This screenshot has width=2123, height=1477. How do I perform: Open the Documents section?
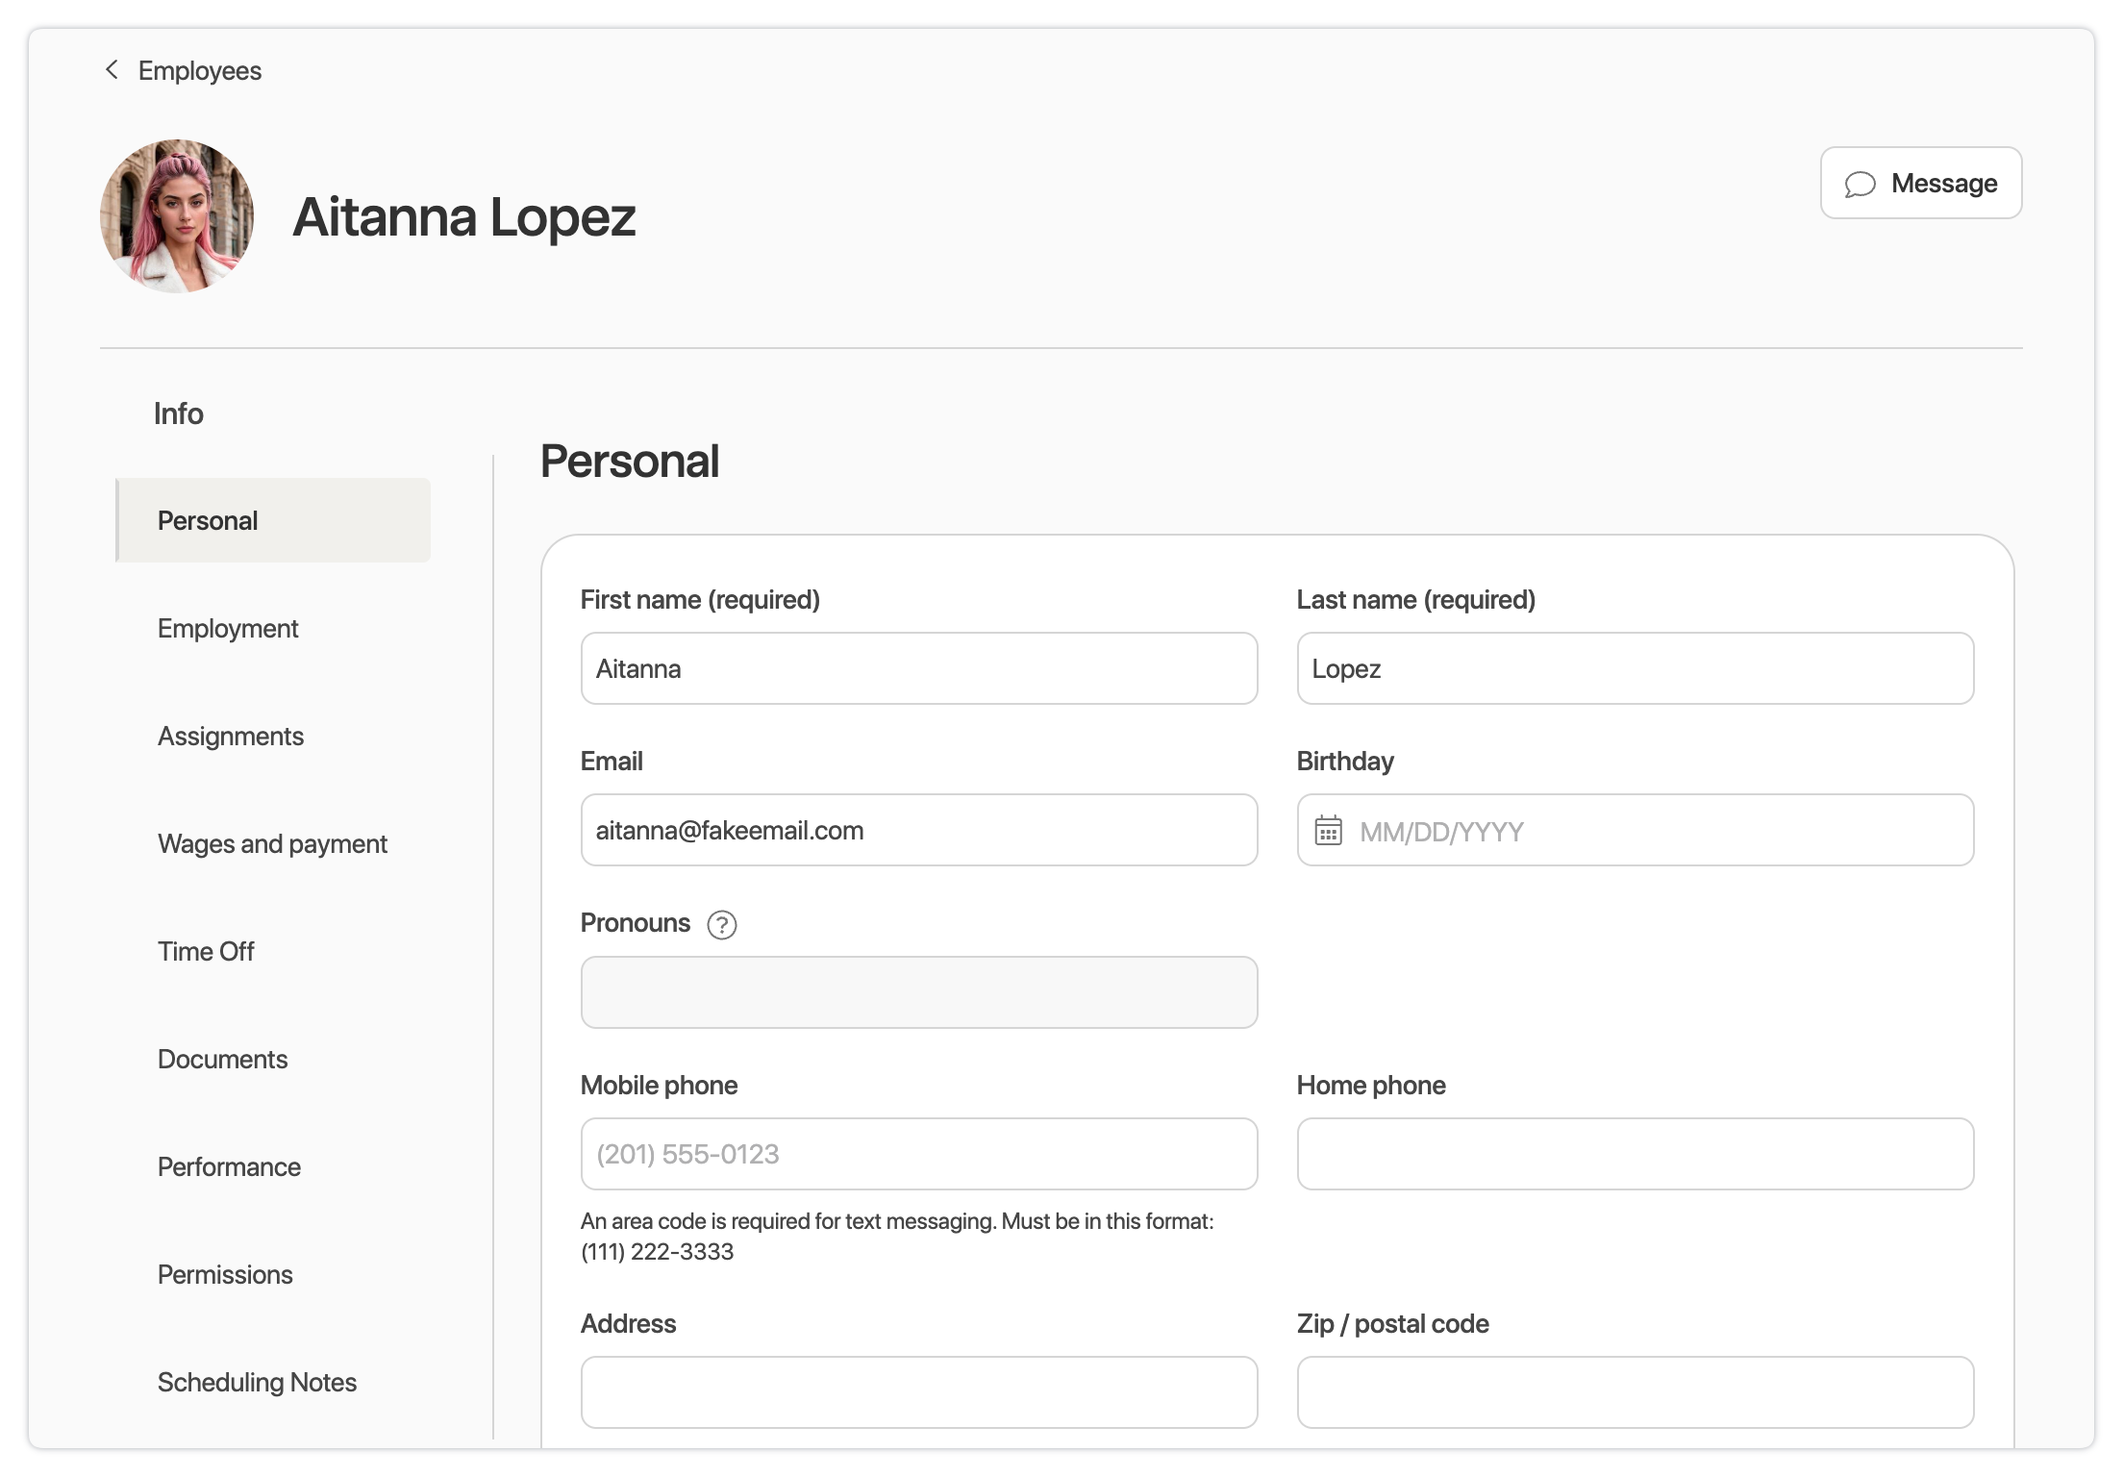(x=222, y=1060)
